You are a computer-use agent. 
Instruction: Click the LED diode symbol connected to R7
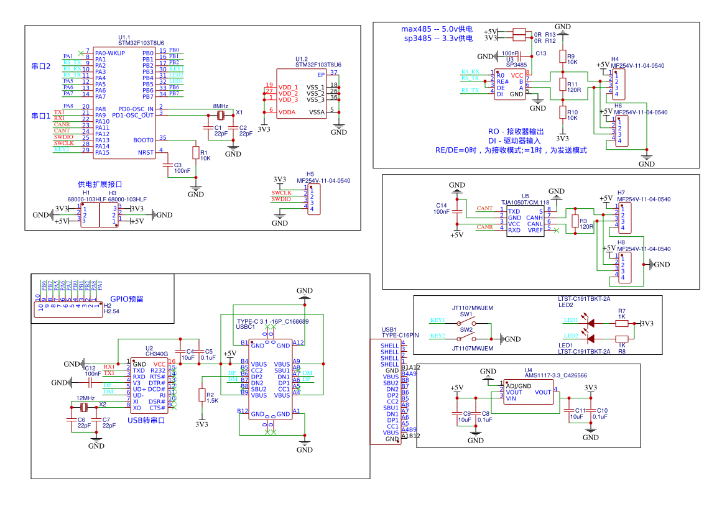pyautogui.click(x=591, y=323)
